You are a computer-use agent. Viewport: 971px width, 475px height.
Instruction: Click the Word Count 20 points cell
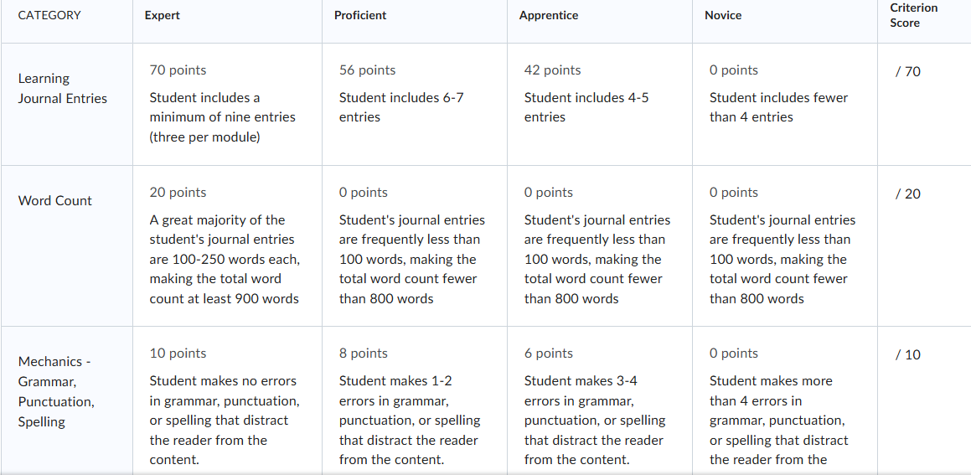[227, 245]
